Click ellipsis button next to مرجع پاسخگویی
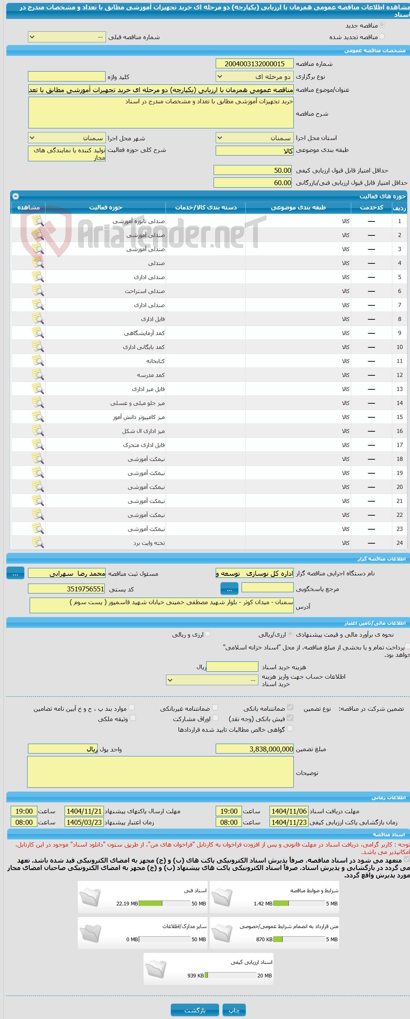This screenshot has width=410, height=1019. coord(229,589)
